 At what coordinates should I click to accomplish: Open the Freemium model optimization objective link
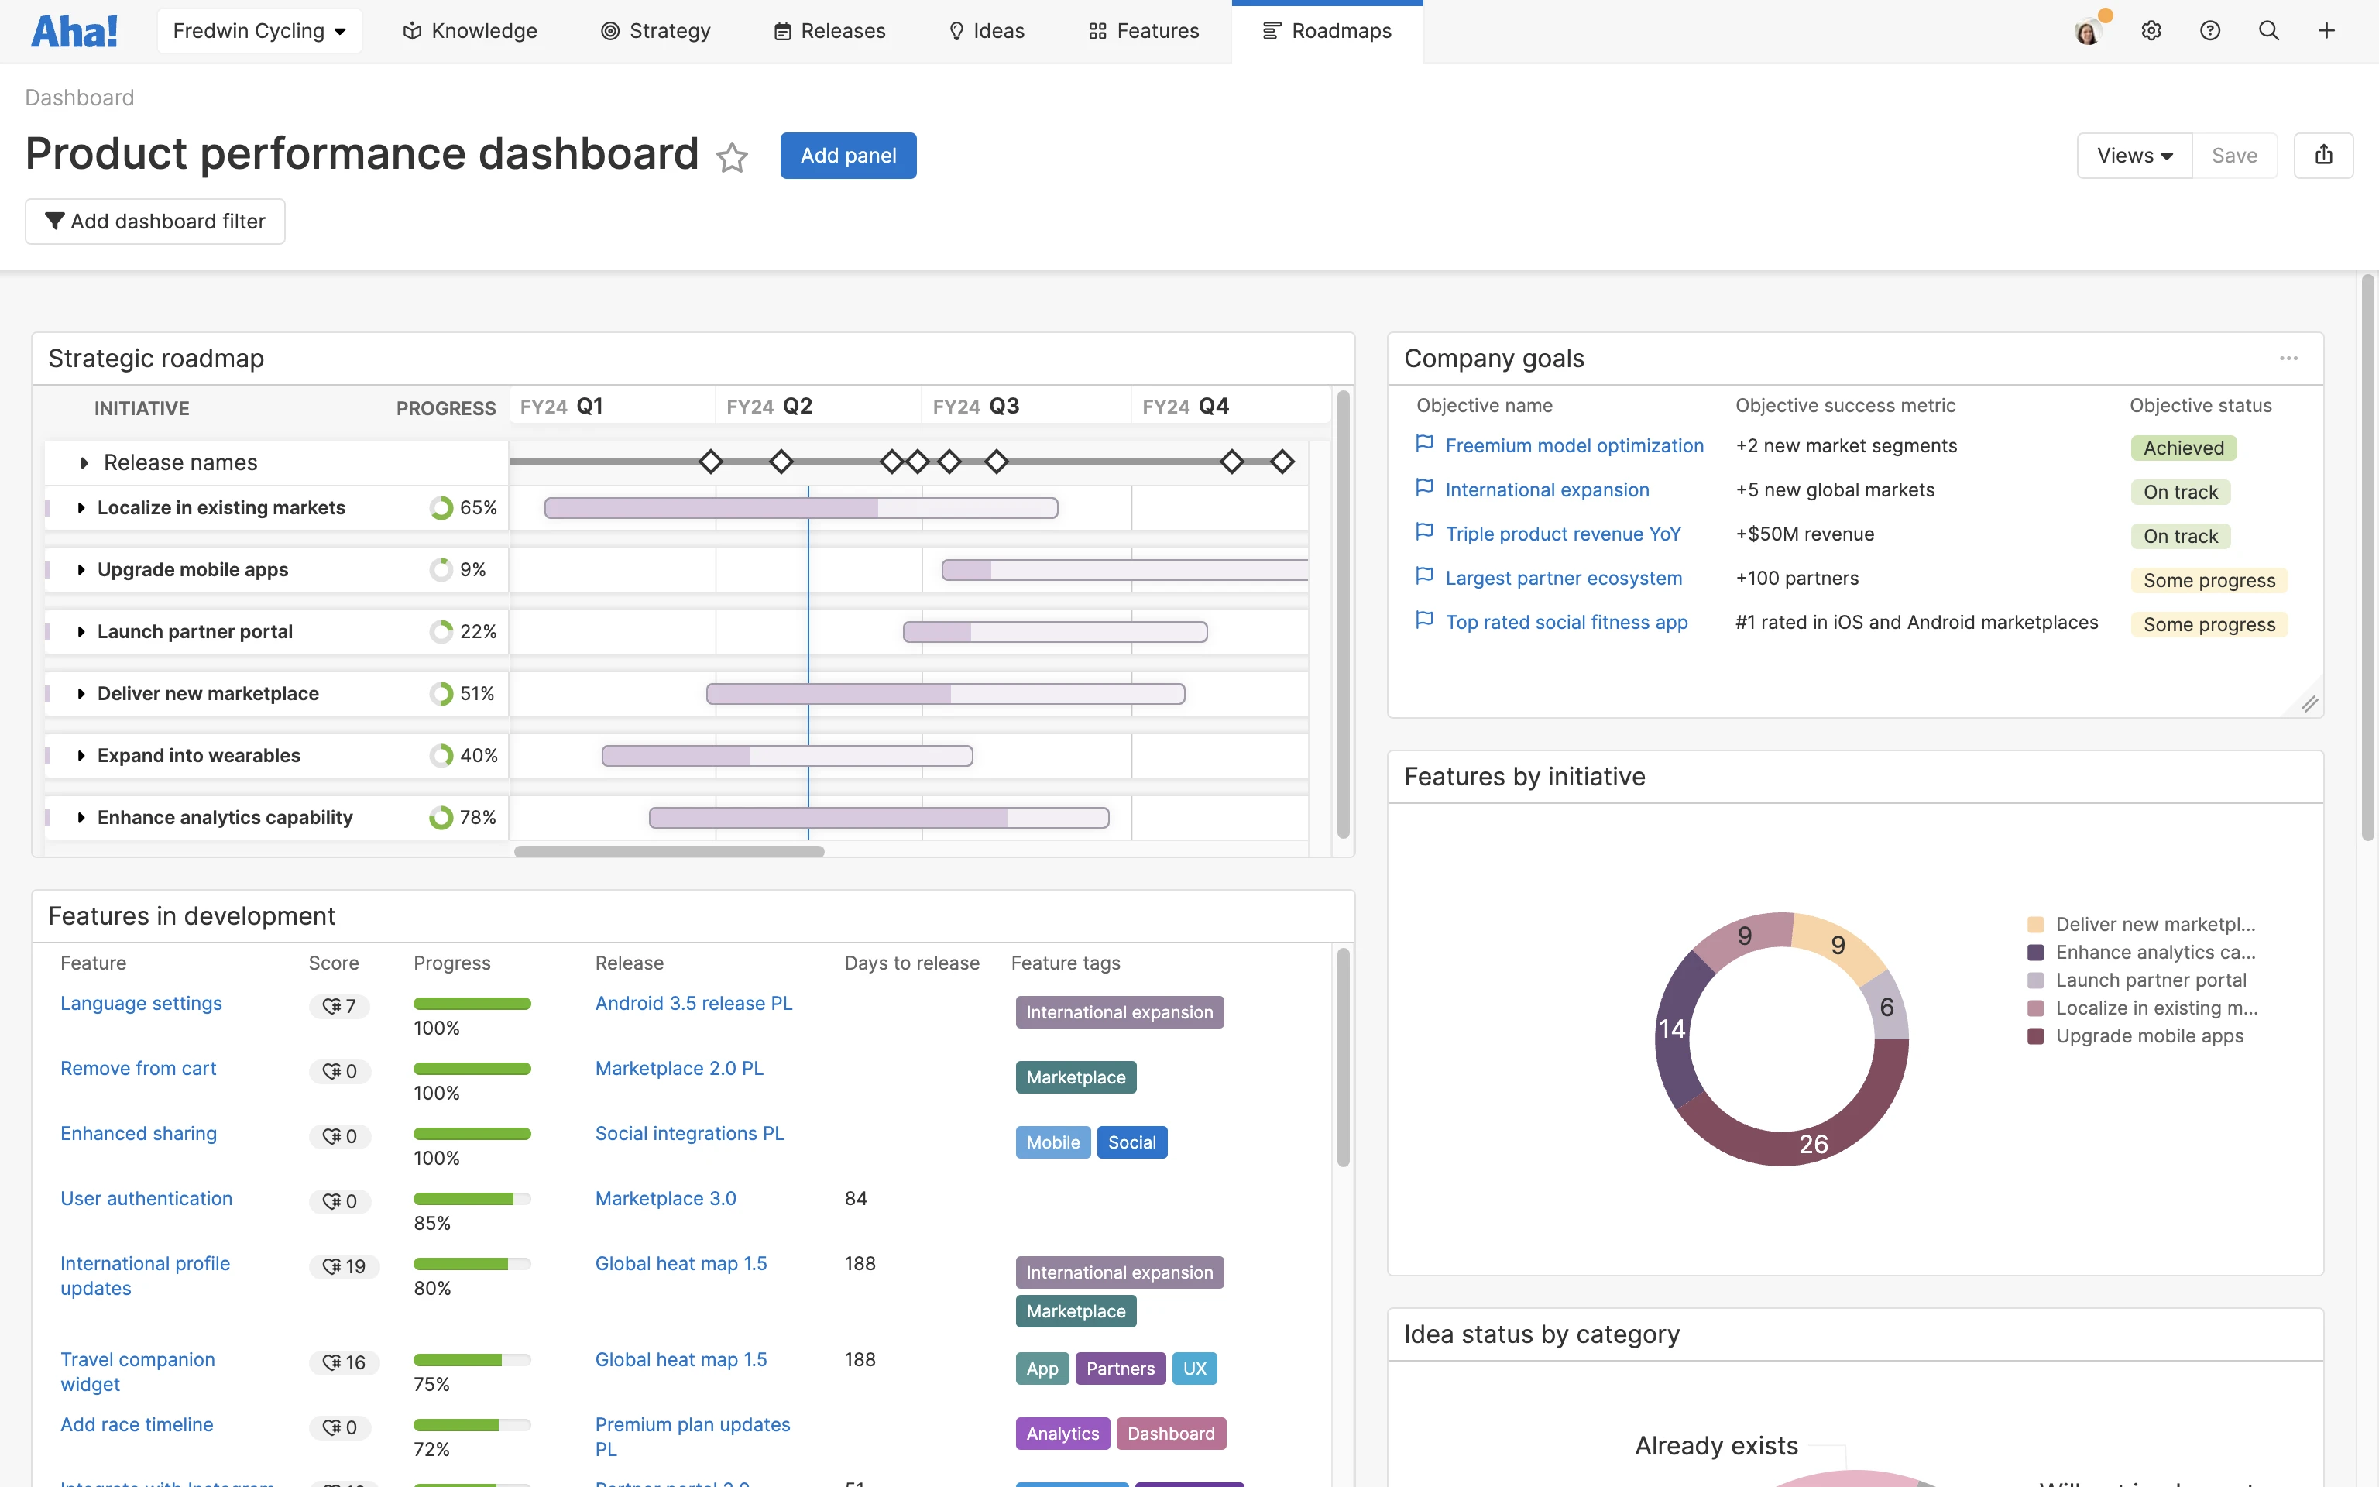point(1574,445)
